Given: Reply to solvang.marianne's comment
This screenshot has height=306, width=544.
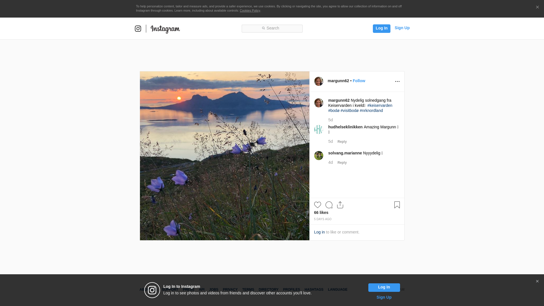Looking at the screenshot, I should click(x=342, y=163).
